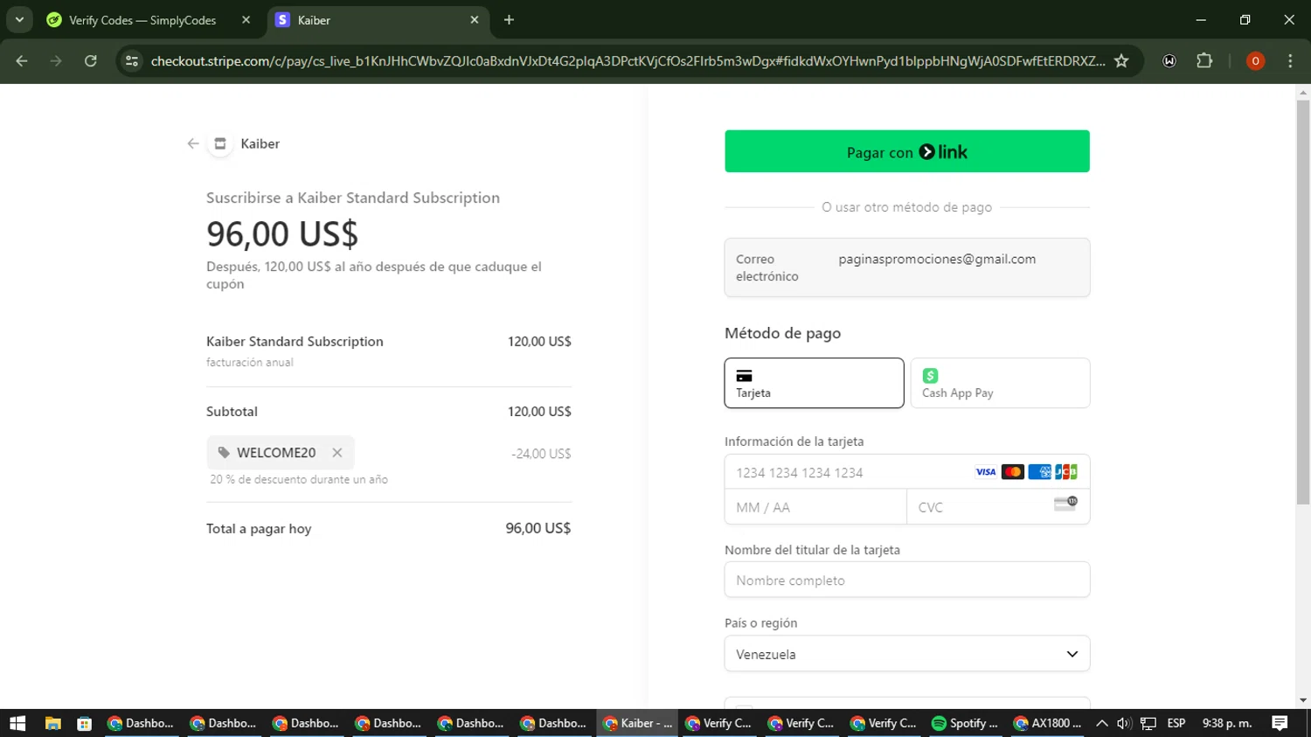Screen dimensions: 1311x737
Task: Select Cash App Pay payment method
Action: click(1000, 383)
